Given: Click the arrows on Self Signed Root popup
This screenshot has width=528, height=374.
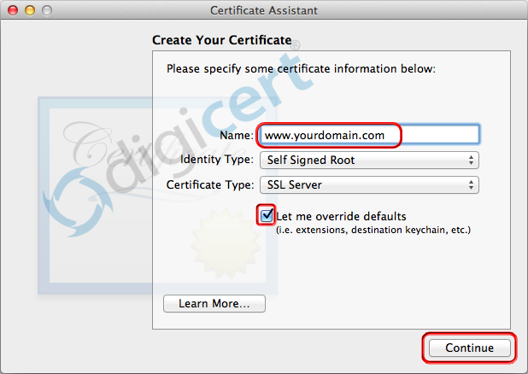Looking at the screenshot, I should [x=472, y=160].
